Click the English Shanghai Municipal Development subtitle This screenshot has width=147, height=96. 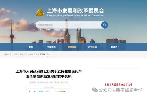[75, 15]
